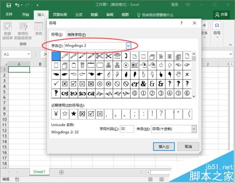Image resolution: width=235 pixels, height=183 pixels.
Task: Open the Name Box dropdown arrow
Action: 29,54
